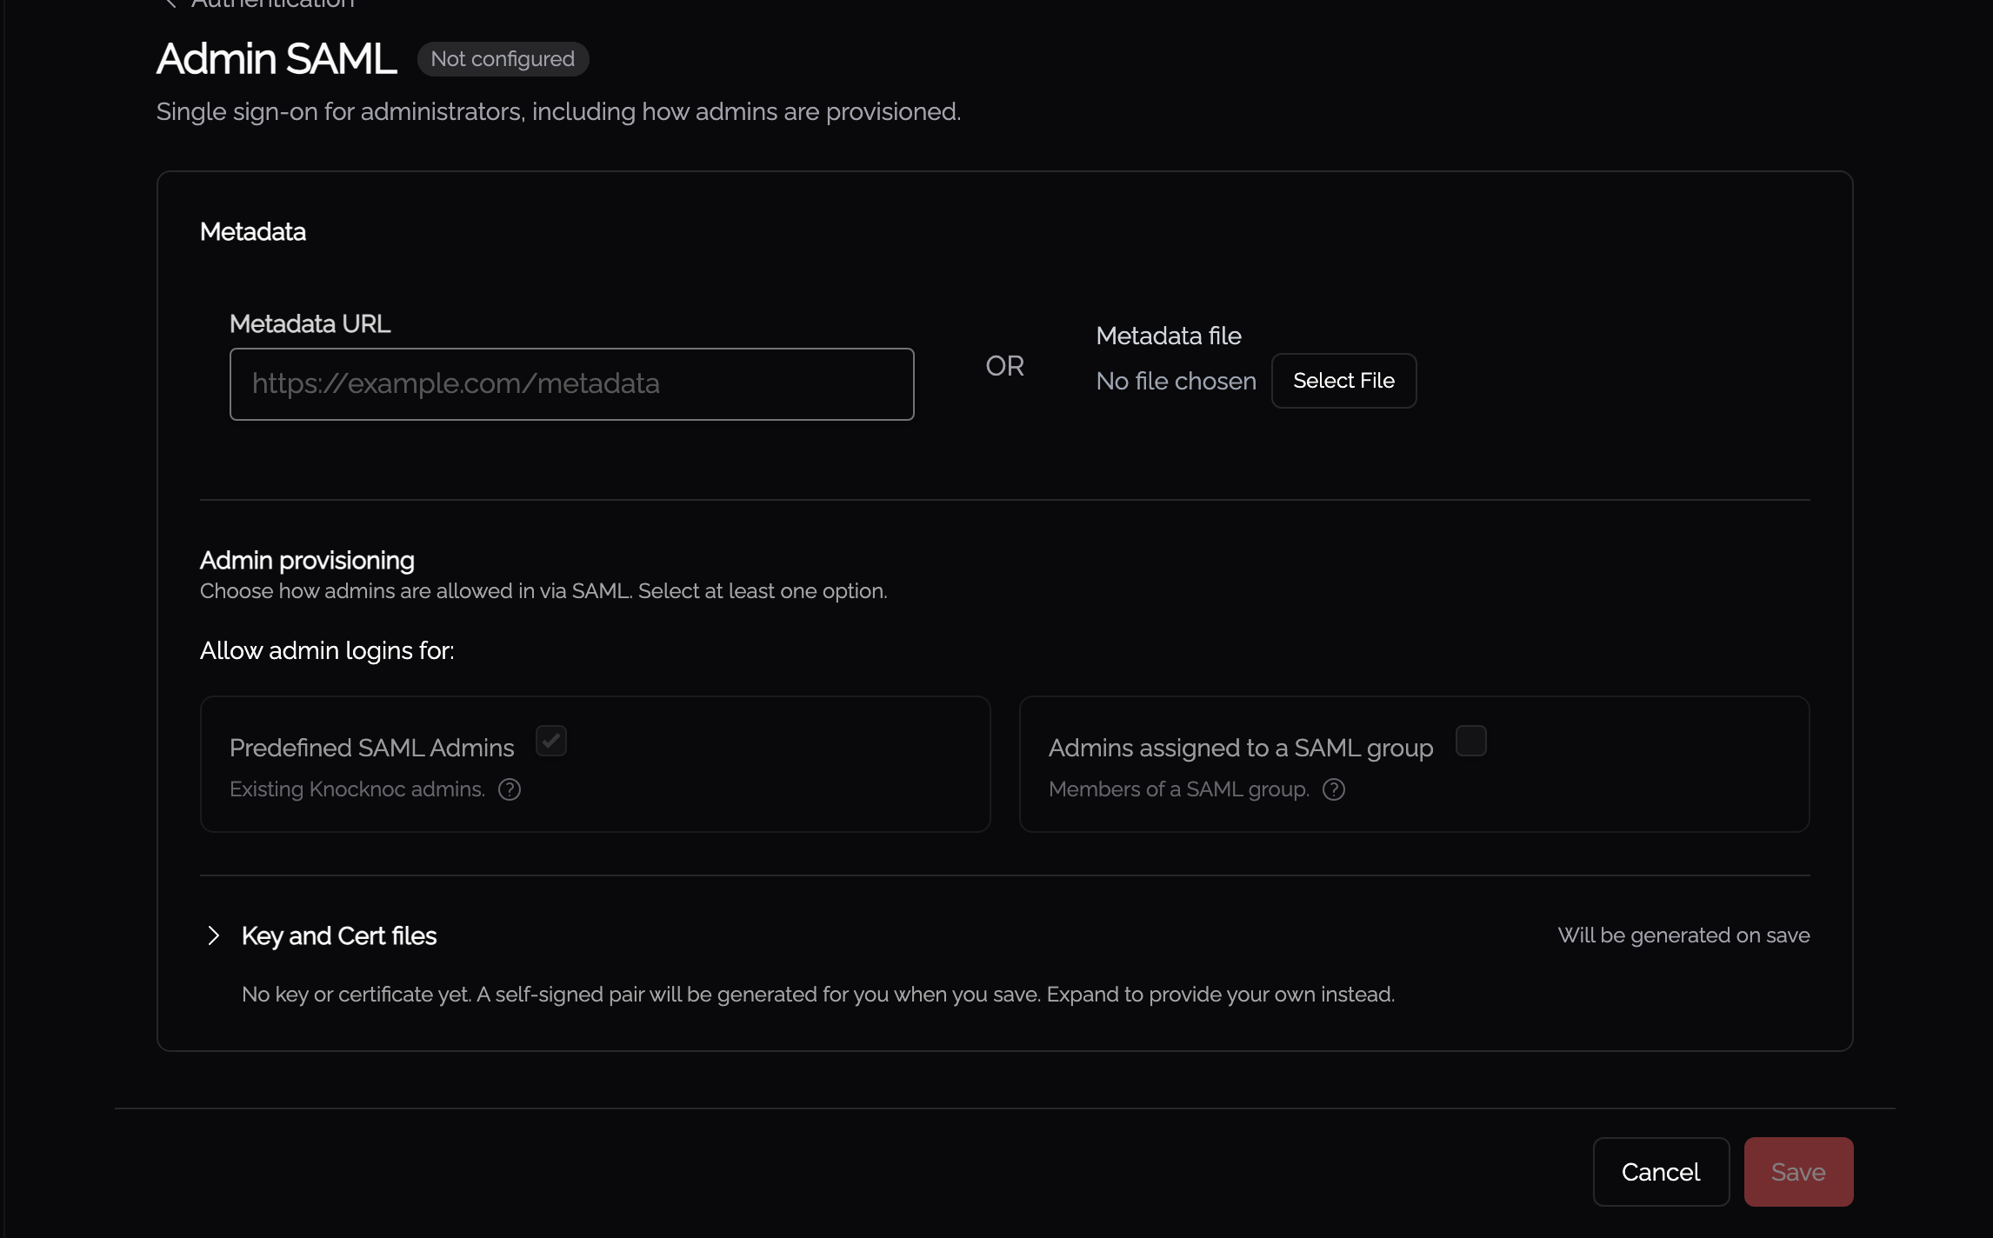Select the 'Admins assigned to a SAML group' label
Screen dimensions: 1993x1238
click(x=1241, y=748)
